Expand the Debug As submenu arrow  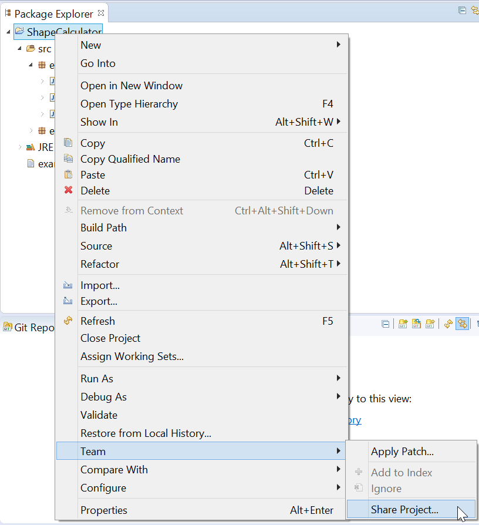click(339, 396)
